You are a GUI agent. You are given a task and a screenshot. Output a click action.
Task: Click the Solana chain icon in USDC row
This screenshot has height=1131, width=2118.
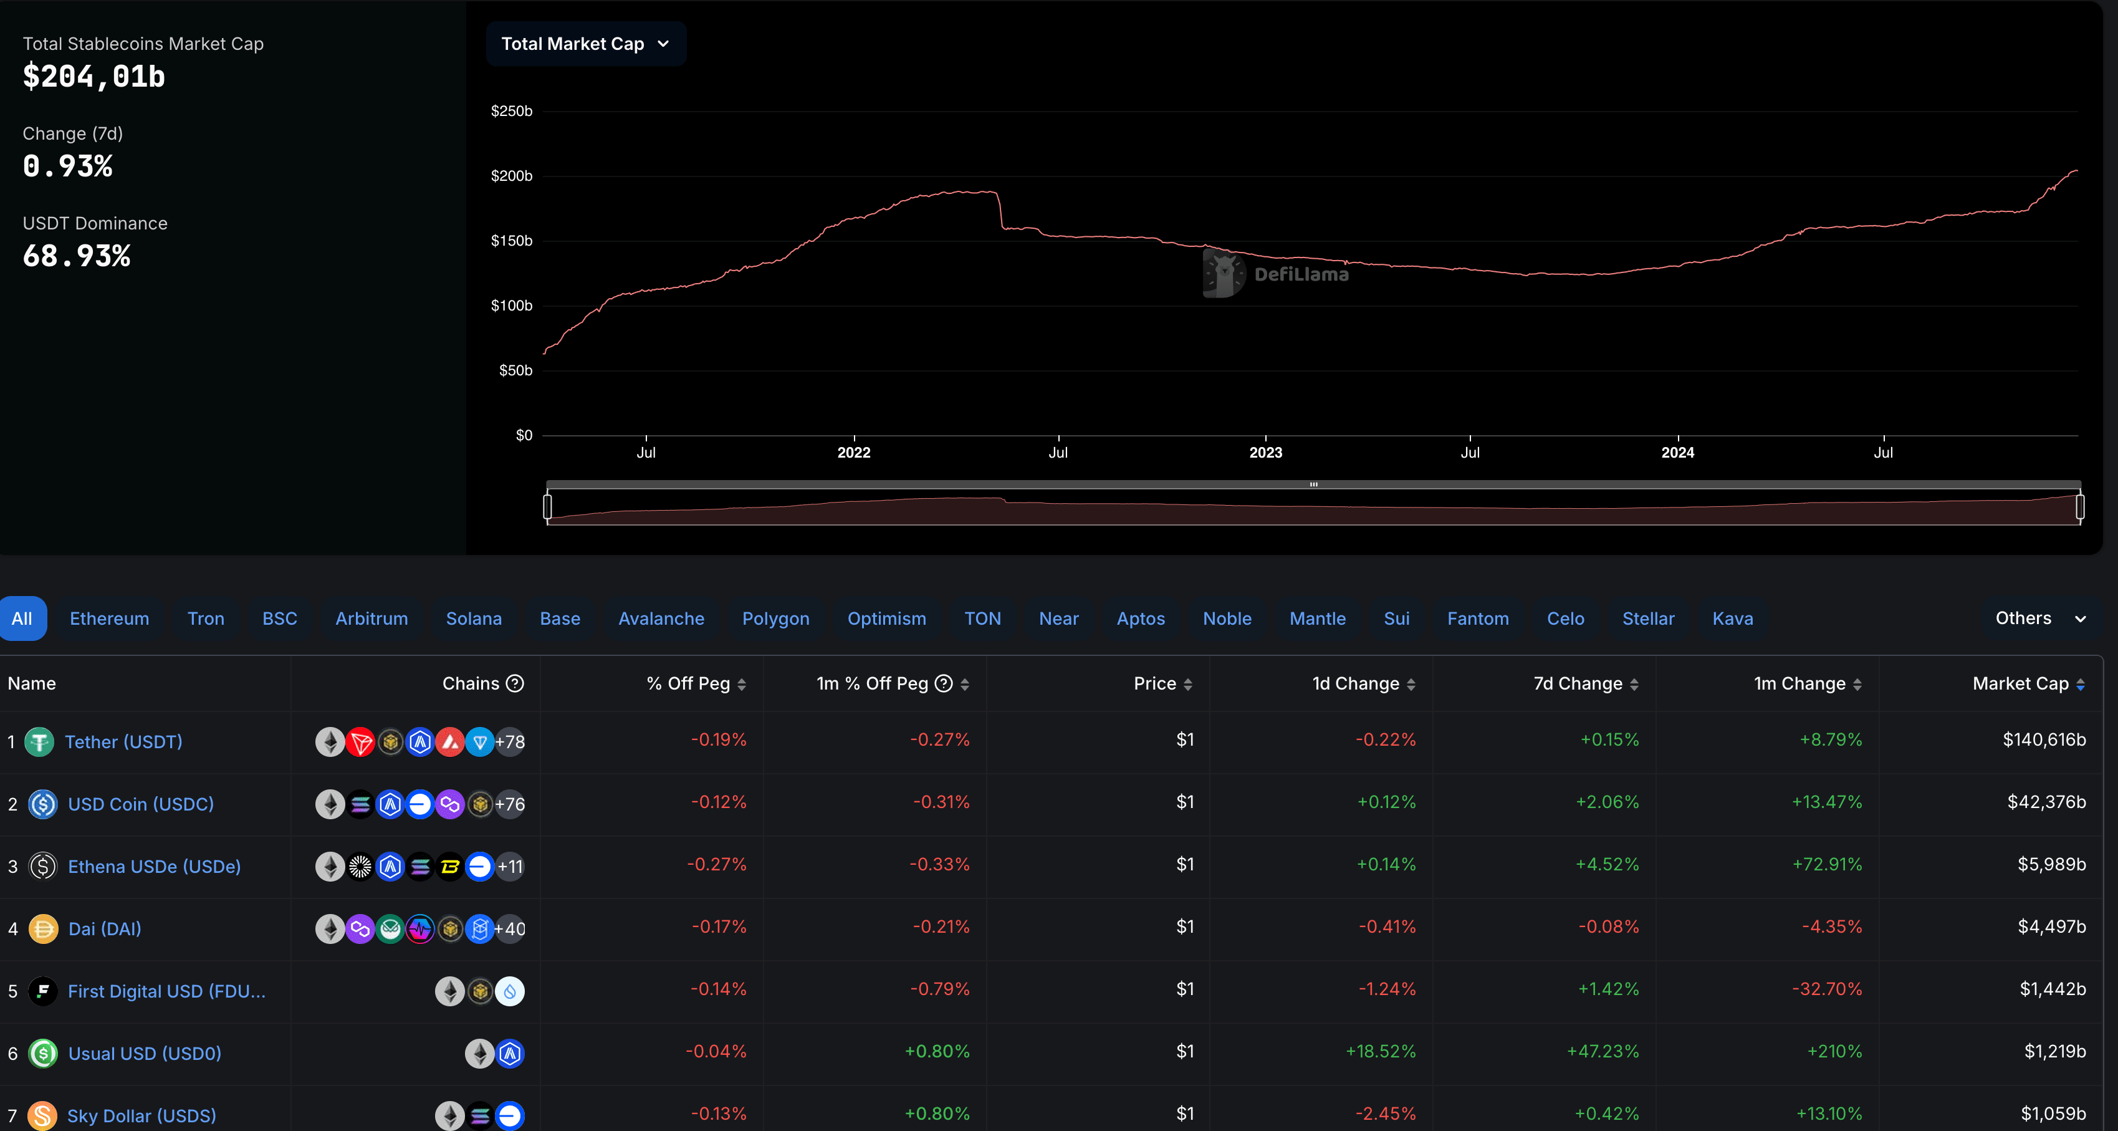click(360, 804)
